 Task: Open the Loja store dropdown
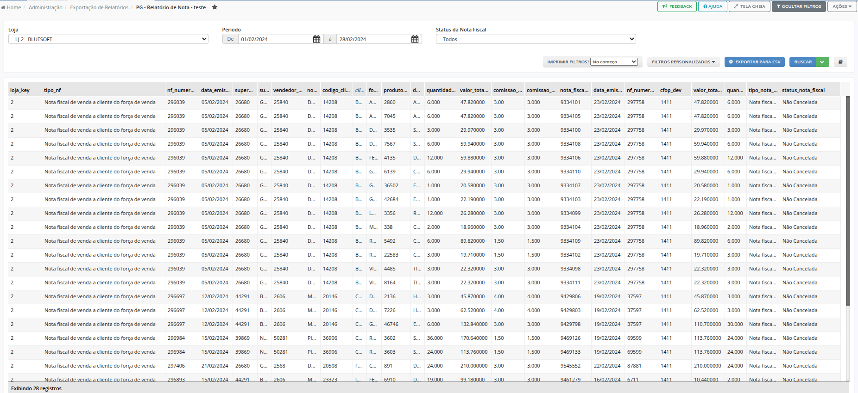108,39
